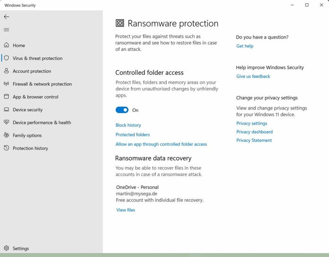Click the Firewall & network protection icon
This screenshot has width=329, height=257.
(x=6, y=84)
